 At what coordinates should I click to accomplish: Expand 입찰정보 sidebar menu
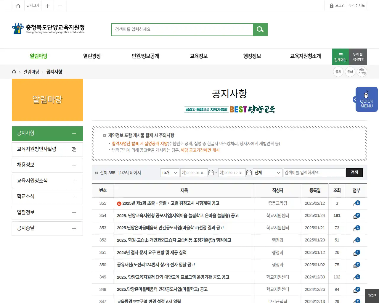tap(74, 212)
